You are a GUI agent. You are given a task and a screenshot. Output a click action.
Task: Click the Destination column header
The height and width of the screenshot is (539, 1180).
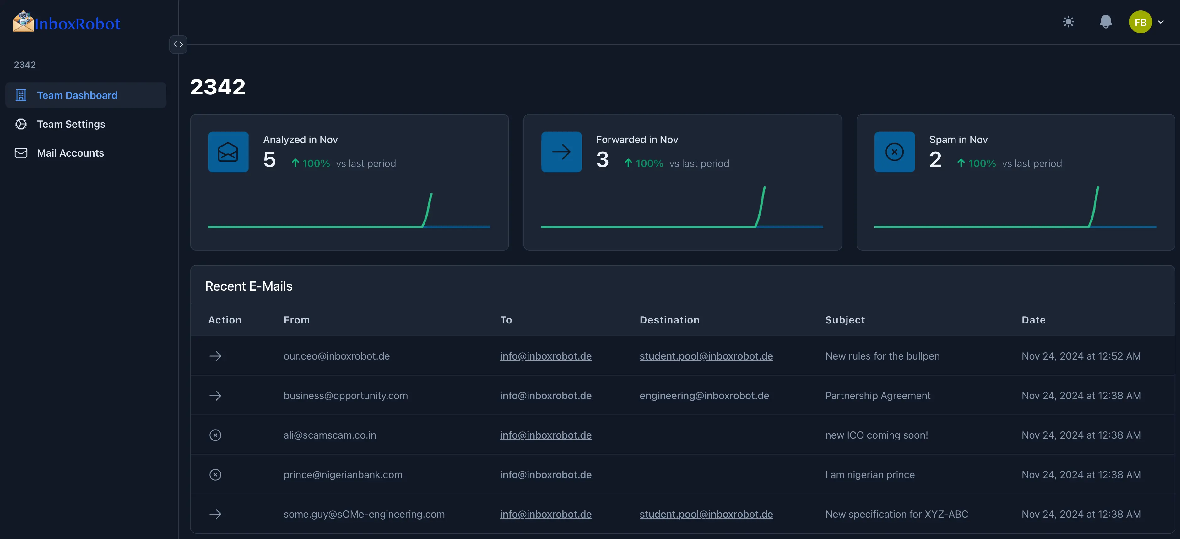pyautogui.click(x=669, y=320)
